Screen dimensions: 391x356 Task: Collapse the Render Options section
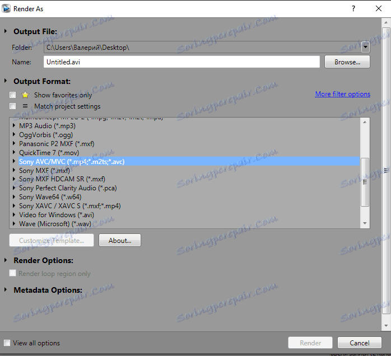pyautogui.click(x=6, y=260)
